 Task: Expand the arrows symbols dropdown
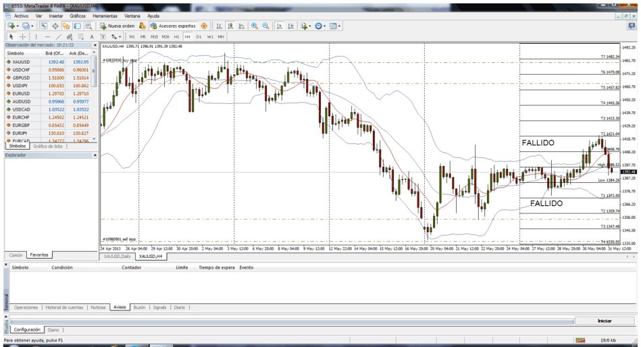pos(119,36)
